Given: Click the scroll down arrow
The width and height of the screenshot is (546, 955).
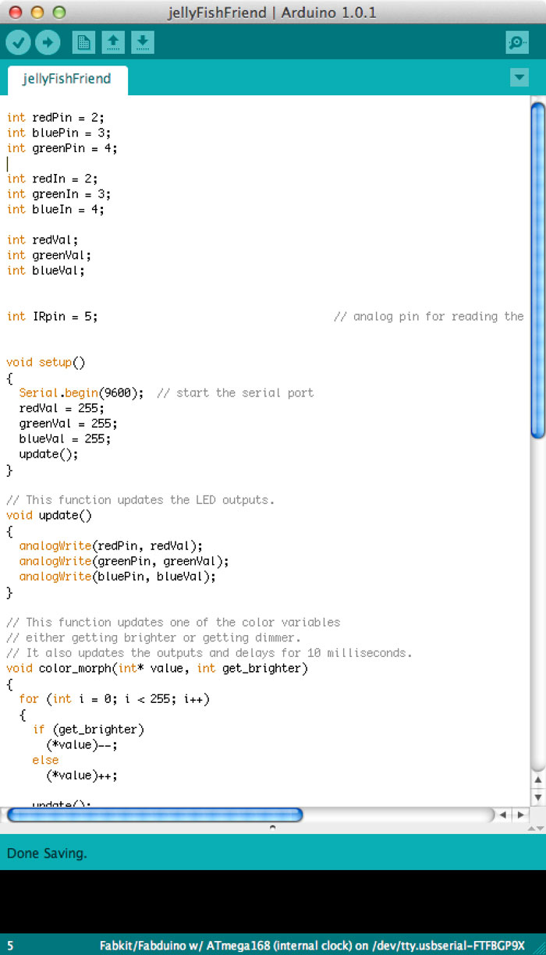Looking at the screenshot, I should (537, 797).
